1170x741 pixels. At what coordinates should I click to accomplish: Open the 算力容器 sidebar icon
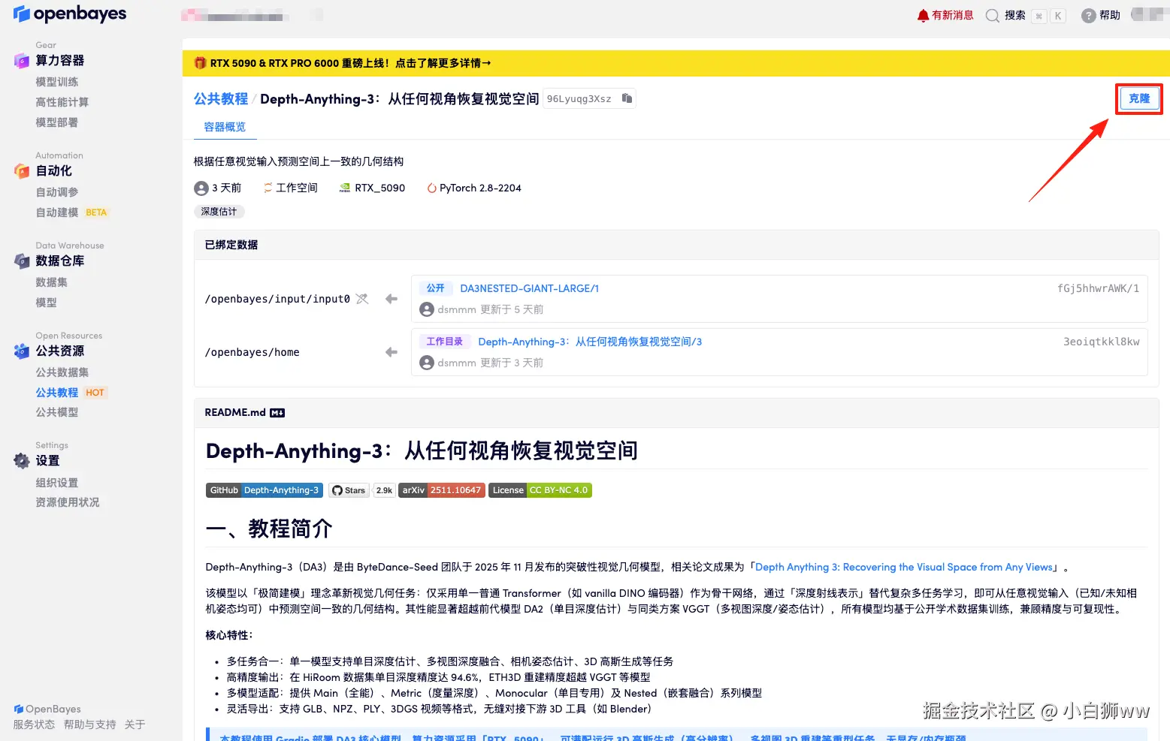coord(21,61)
